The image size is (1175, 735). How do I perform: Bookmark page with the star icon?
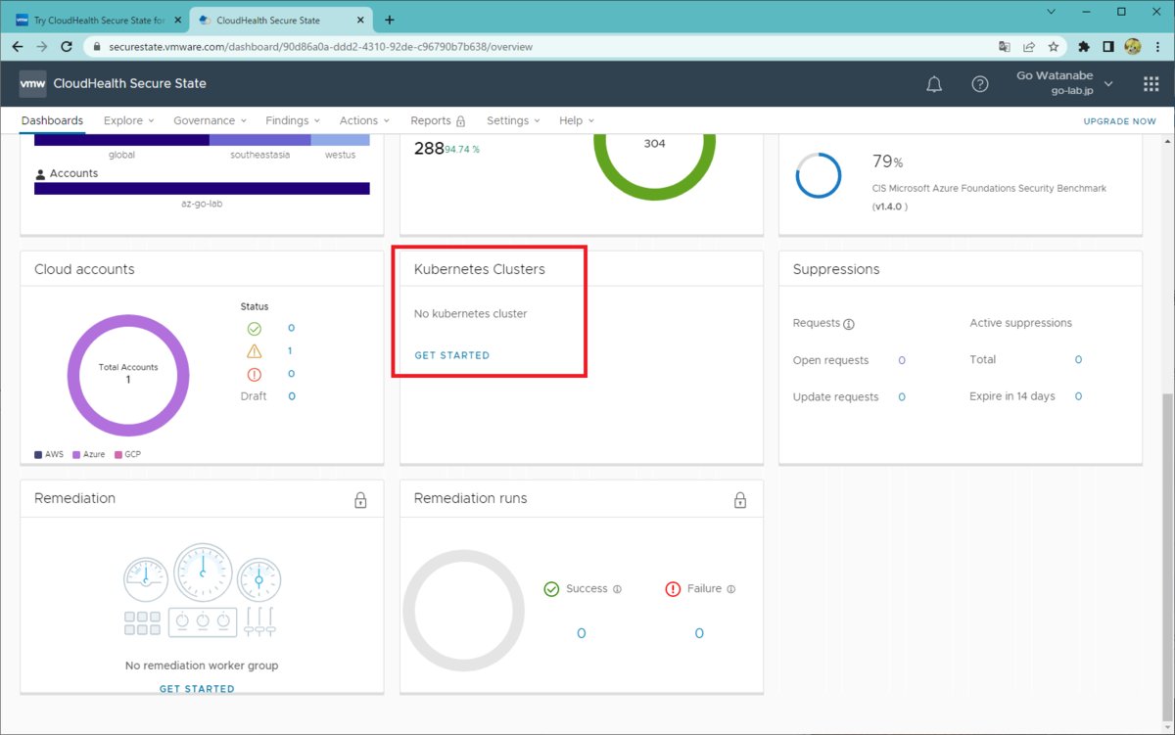(1054, 46)
